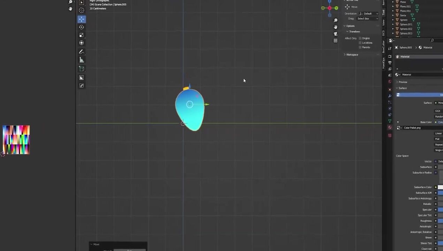443x251 pixels.
Task: Open the HardOps sidebar tab
Action: pos(383,63)
